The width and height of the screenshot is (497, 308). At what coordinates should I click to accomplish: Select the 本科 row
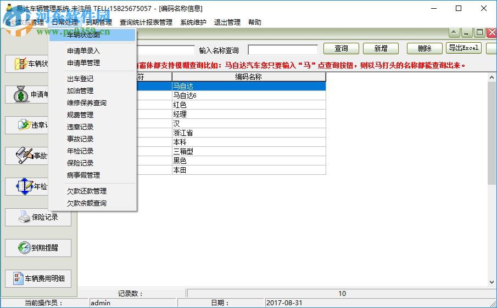coord(249,142)
